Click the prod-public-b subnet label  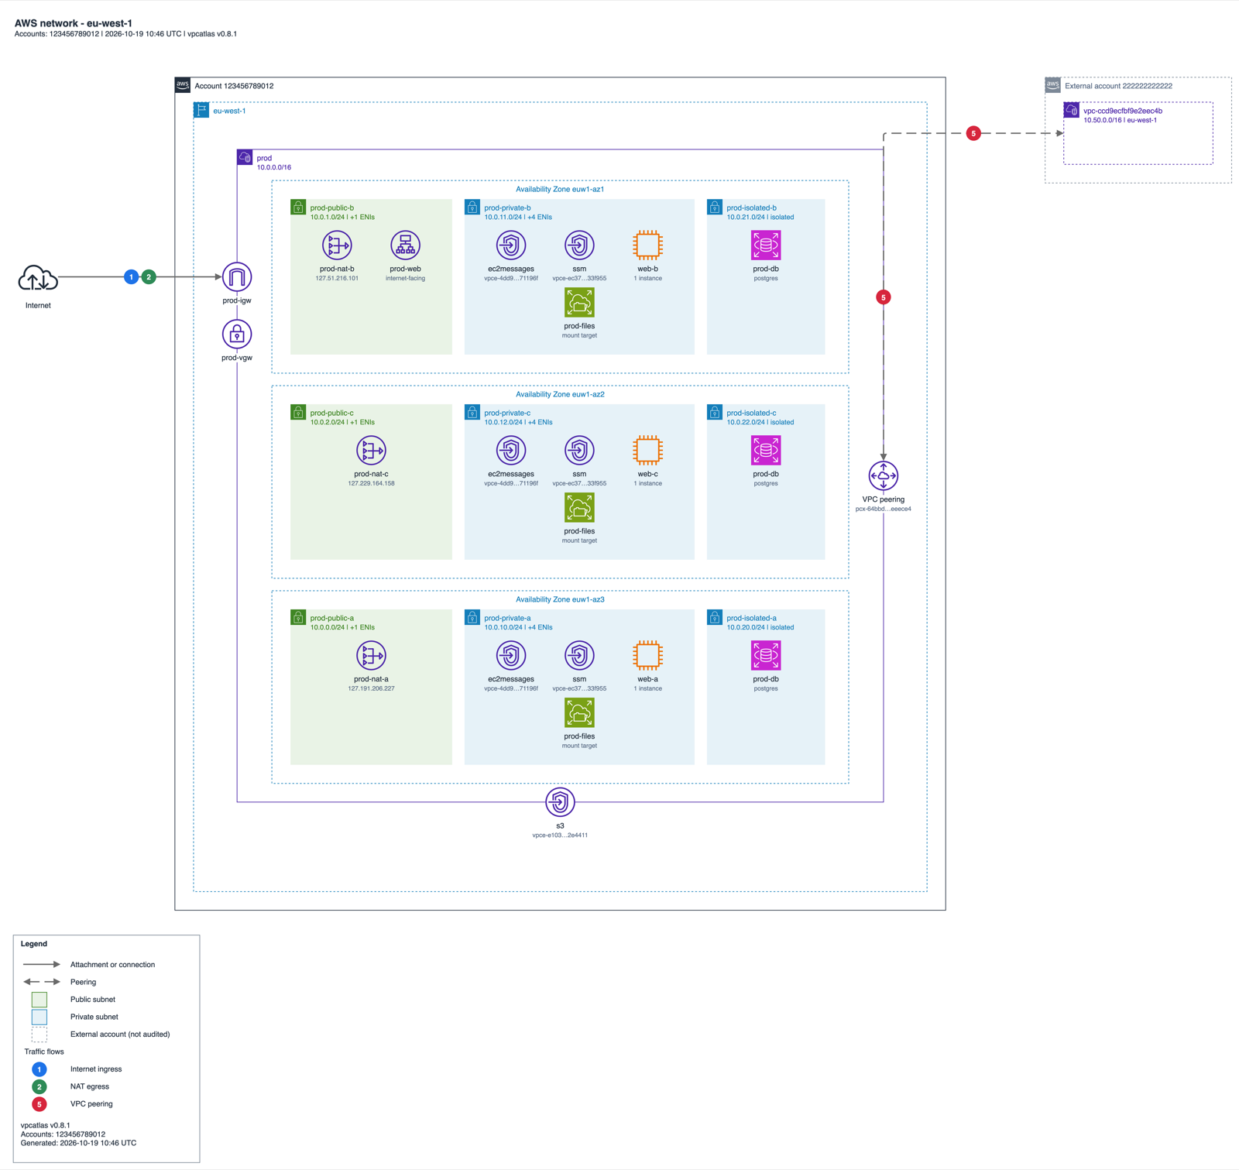point(332,208)
